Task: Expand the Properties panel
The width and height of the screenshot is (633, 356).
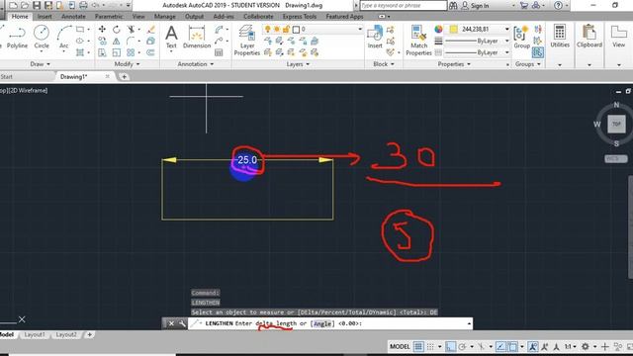Action: 454,63
